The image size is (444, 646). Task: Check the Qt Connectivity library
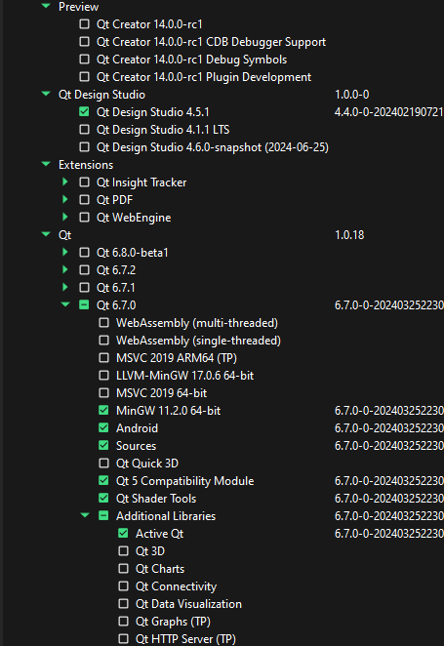tap(123, 585)
